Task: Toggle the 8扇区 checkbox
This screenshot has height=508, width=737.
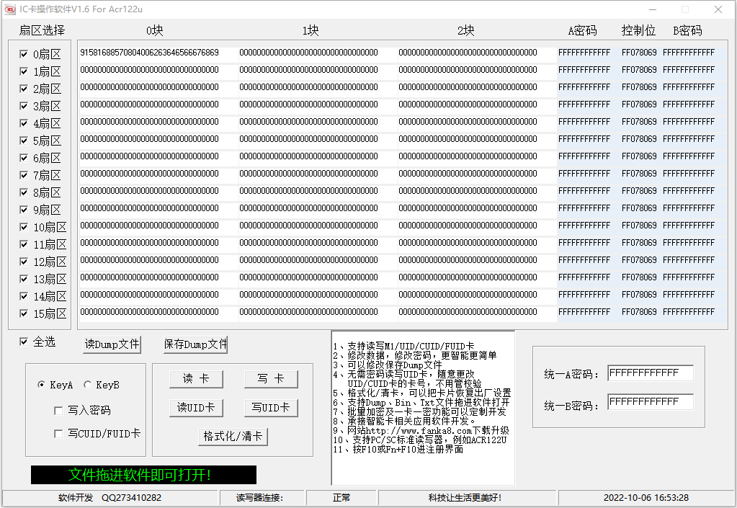Action: click(x=24, y=192)
